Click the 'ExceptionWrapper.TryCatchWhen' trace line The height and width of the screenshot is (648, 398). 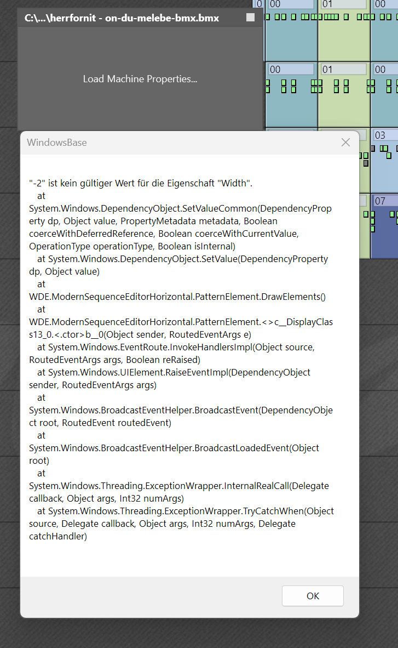(186, 511)
